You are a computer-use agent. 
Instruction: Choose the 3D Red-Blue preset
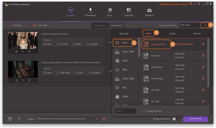coord(174,67)
